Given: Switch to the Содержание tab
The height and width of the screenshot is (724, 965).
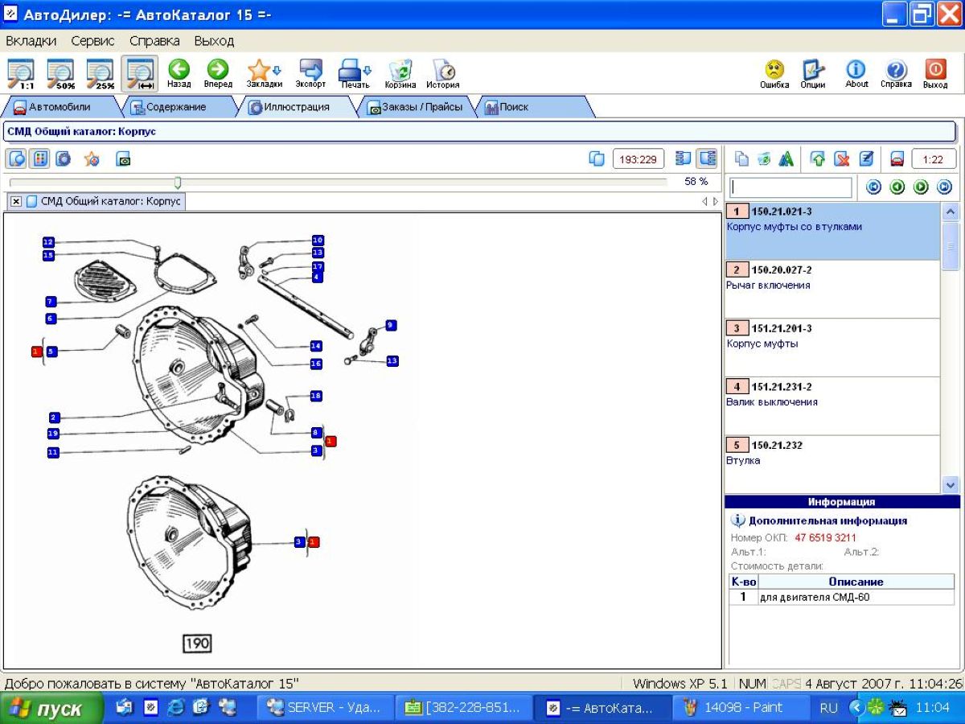Looking at the screenshot, I should 169,107.
